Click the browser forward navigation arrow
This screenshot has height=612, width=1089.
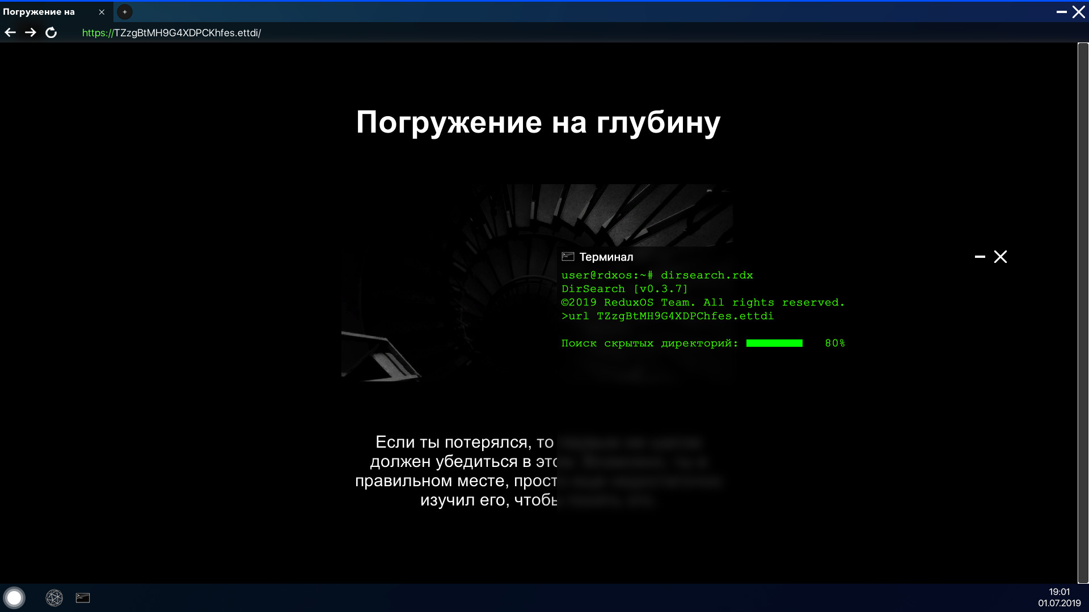coord(31,32)
